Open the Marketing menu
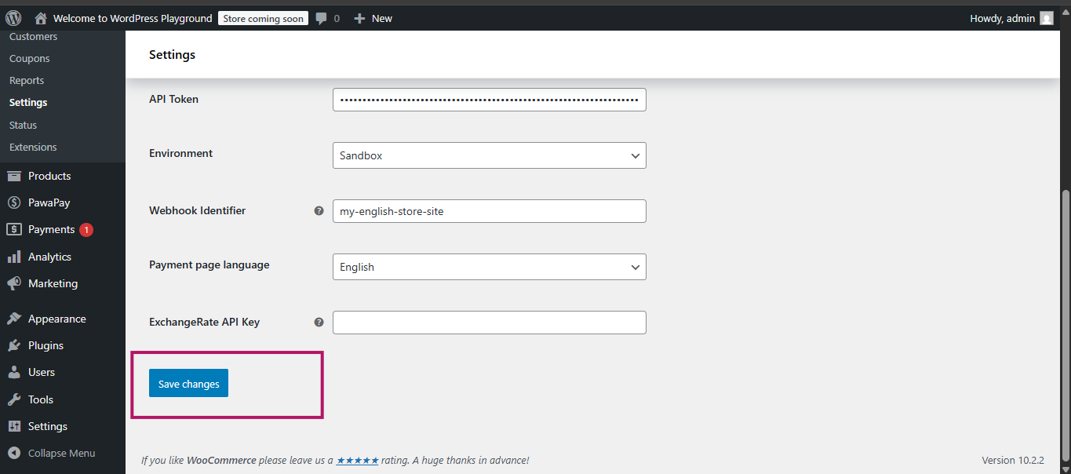This screenshot has height=474, width=1071. click(53, 283)
